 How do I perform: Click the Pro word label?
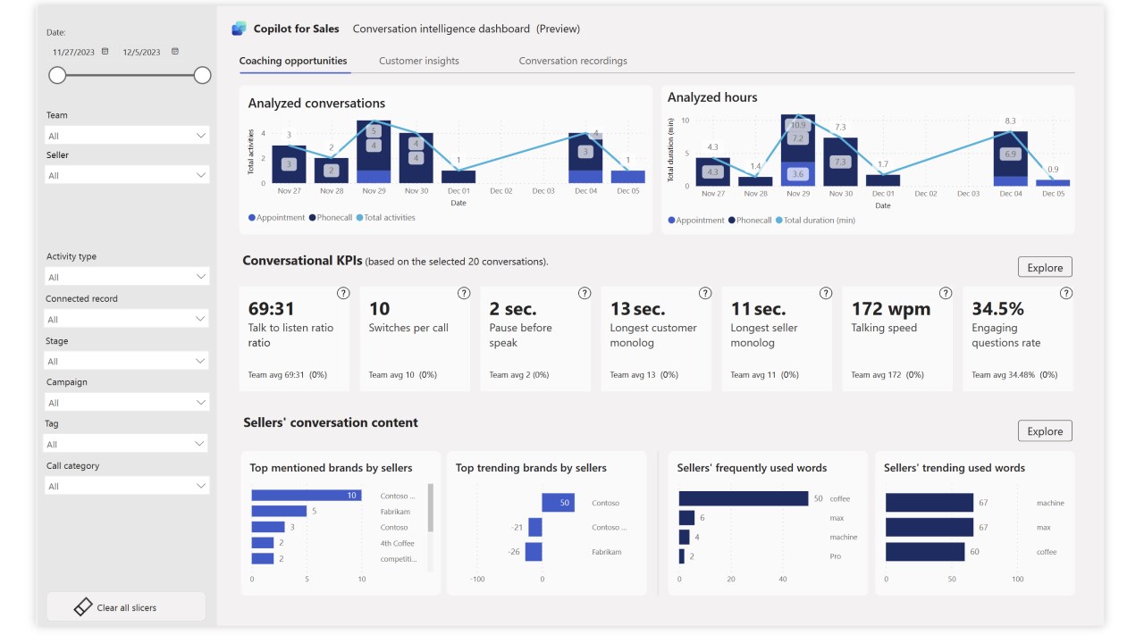coord(836,556)
